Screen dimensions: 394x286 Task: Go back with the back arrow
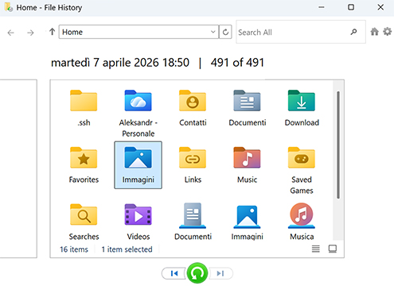click(x=11, y=33)
